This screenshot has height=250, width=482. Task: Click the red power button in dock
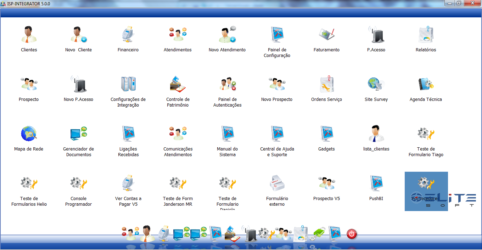tap(351, 234)
